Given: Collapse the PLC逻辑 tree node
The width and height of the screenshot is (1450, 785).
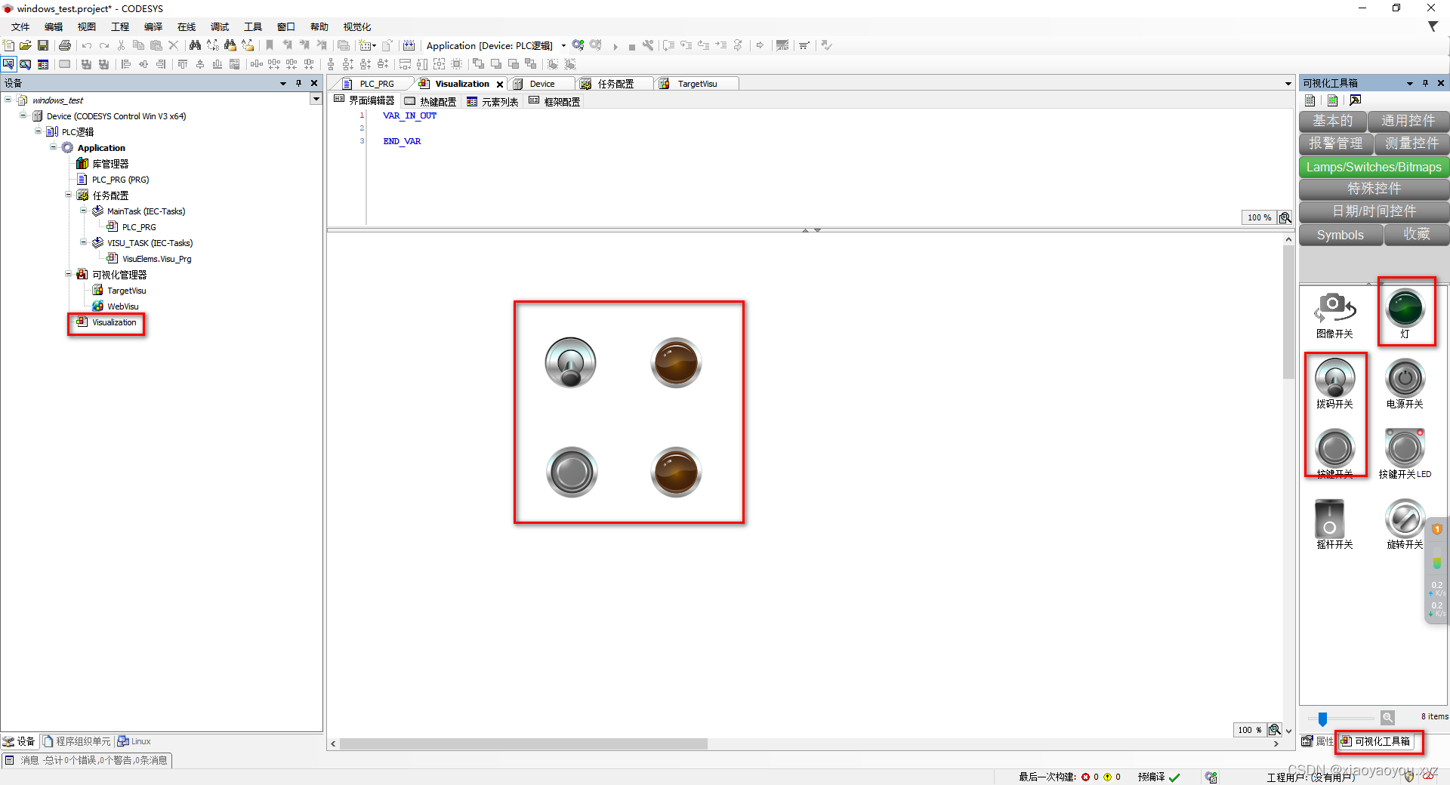Looking at the screenshot, I should click(x=39, y=131).
